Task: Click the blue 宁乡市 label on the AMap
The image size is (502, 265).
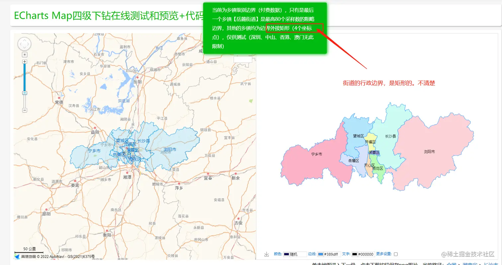Action: coord(94,151)
